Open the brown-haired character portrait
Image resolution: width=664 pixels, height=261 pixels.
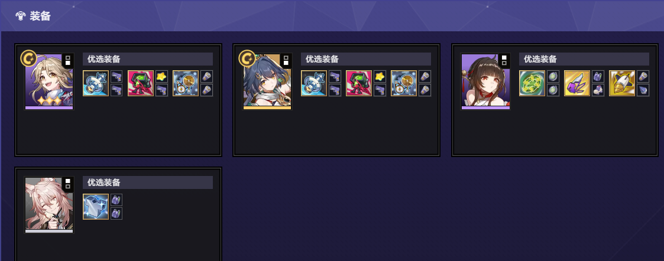(x=485, y=81)
